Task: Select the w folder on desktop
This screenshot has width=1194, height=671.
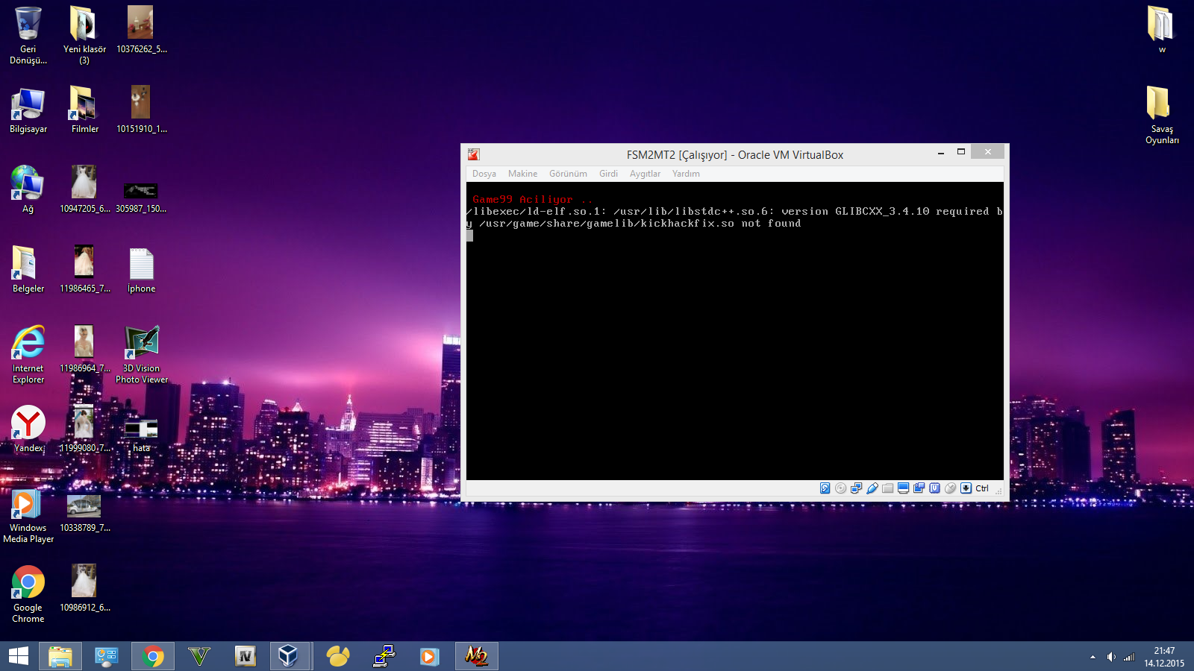Action: [1161, 30]
